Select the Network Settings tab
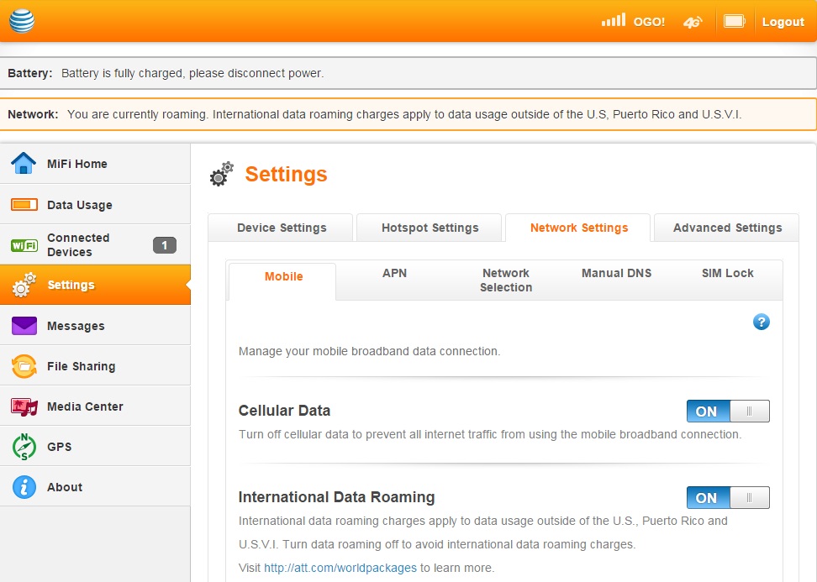This screenshot has height=582, width=817. click(x=578, y=228)
